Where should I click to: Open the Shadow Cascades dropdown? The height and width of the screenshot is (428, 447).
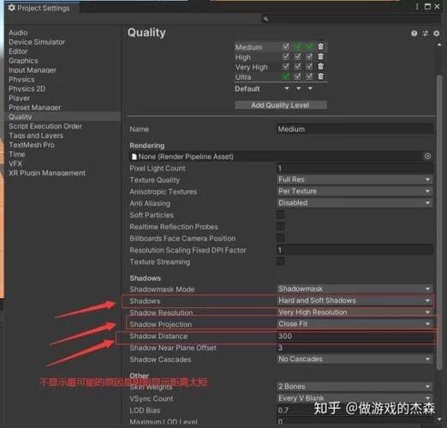tap(355, 359)
